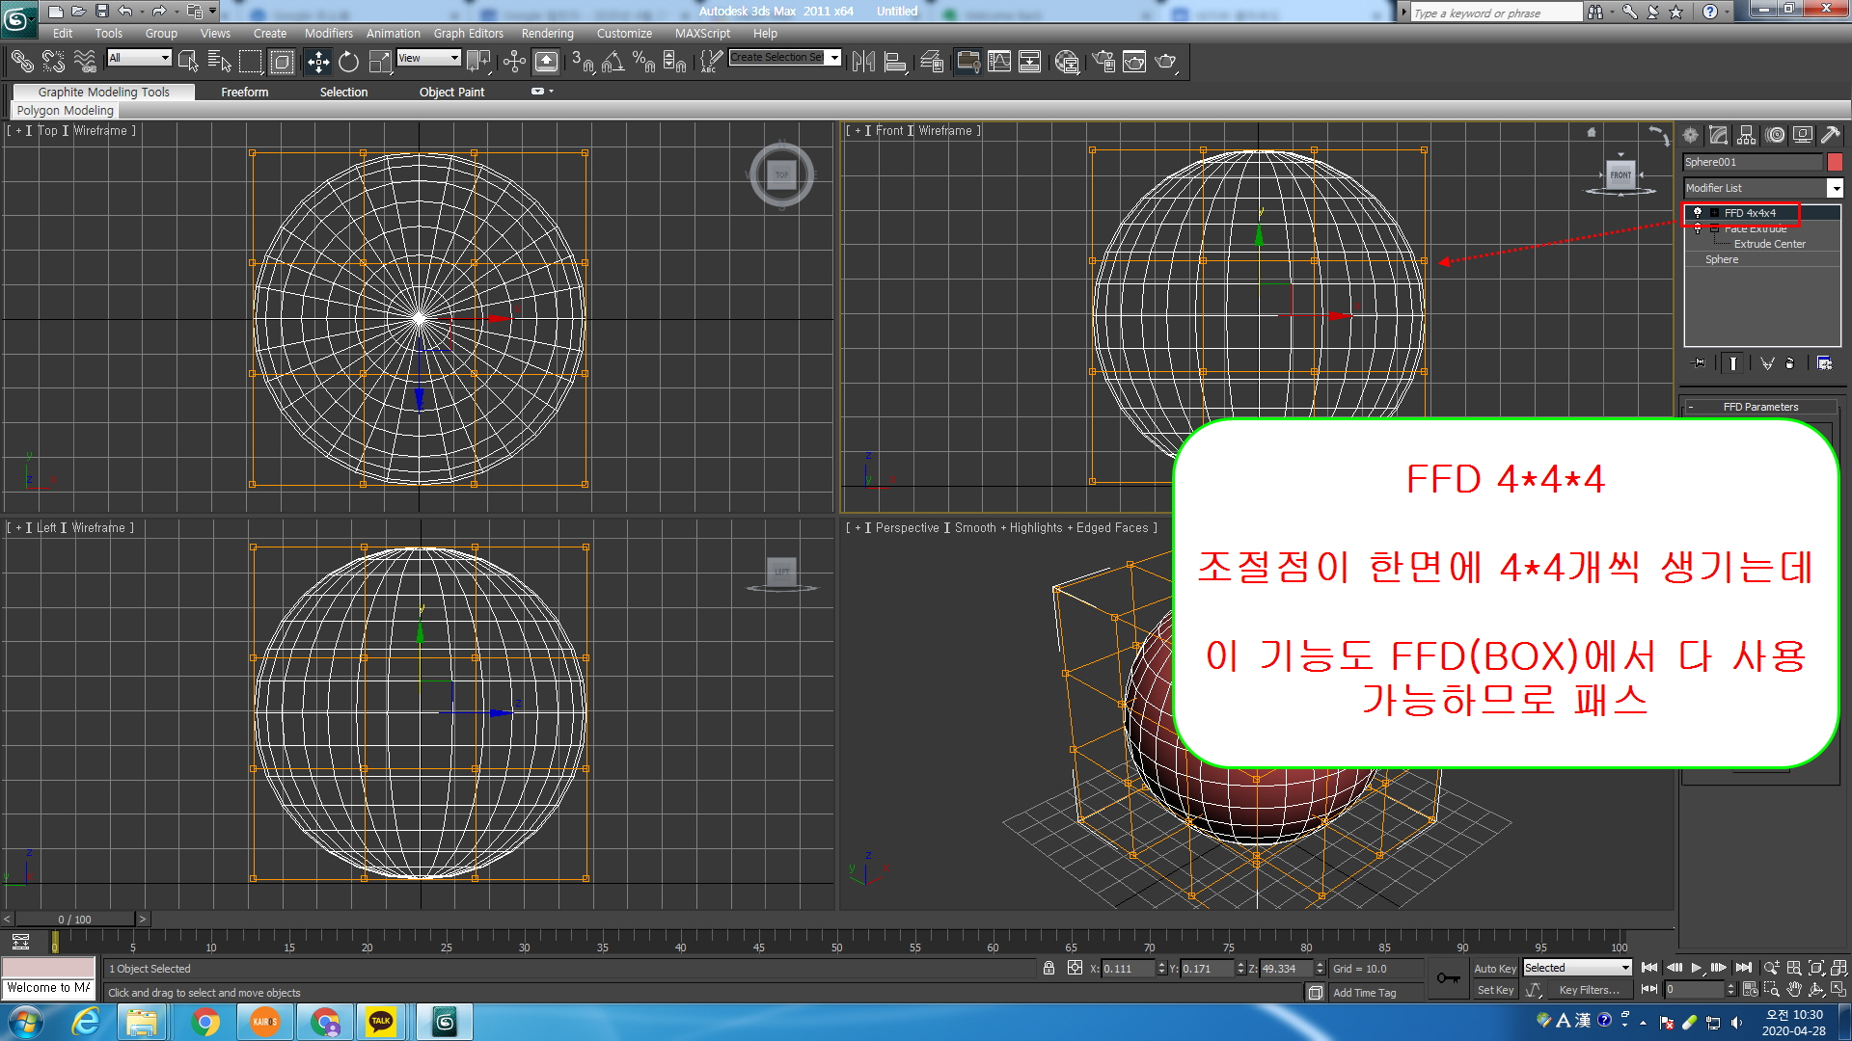The width and height of the screenshot is (1852, 1041).
Task: Open Select by Name dialog
Action: point(219,62)
